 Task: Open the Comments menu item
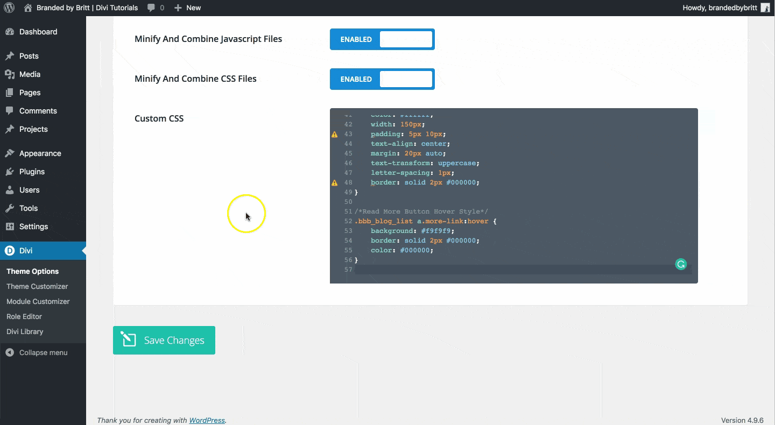(x=43, y=111)
